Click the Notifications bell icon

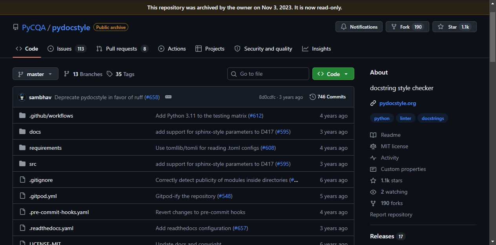[344, 27]
